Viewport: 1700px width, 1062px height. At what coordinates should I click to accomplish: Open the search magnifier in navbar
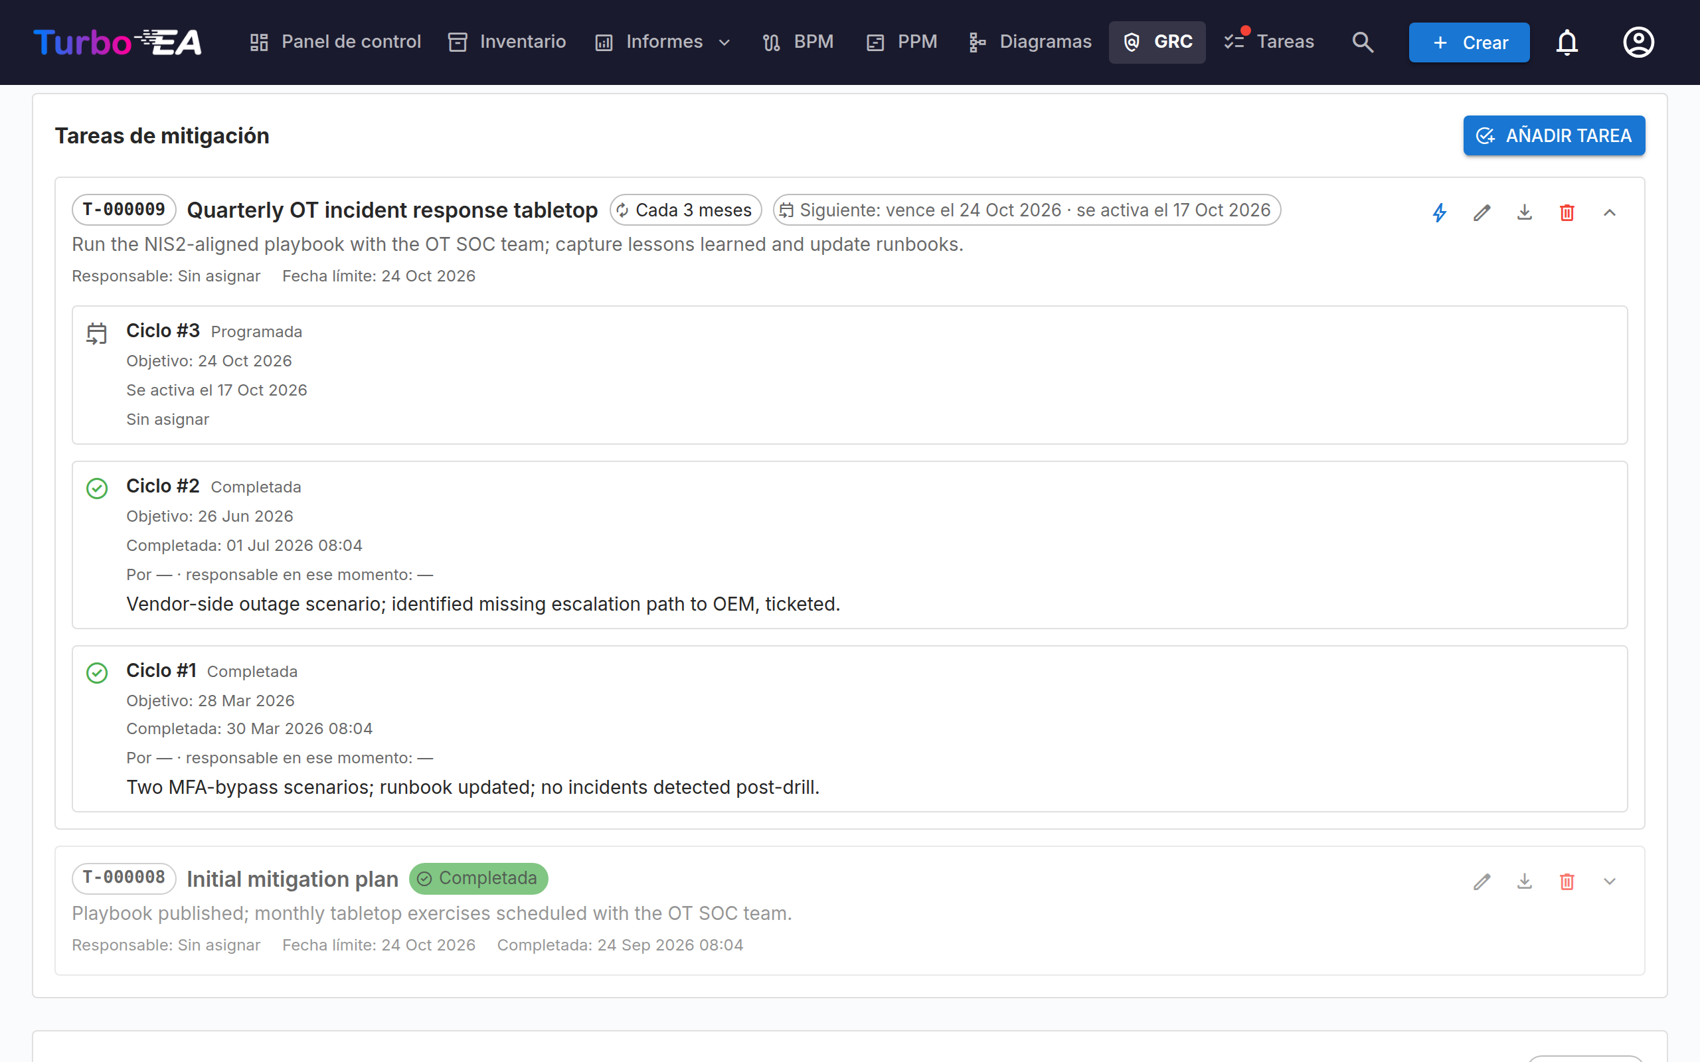[1363, 42]
